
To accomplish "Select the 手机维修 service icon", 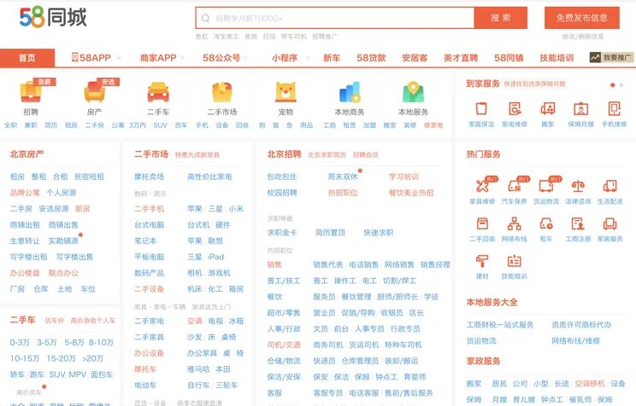I will (614, 108).
